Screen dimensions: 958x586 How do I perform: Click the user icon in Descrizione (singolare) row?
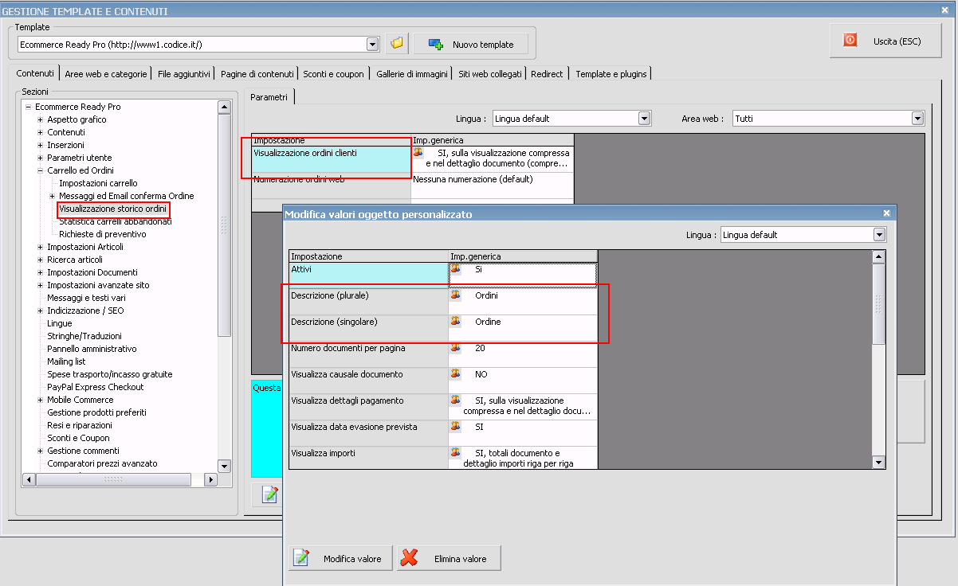pos(456,322)
